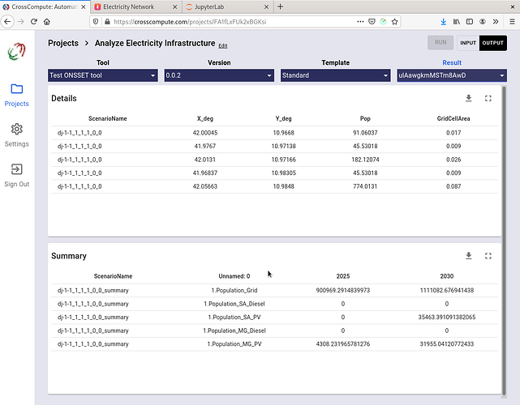Click ScenarioName header in Details table

[107, 118]
